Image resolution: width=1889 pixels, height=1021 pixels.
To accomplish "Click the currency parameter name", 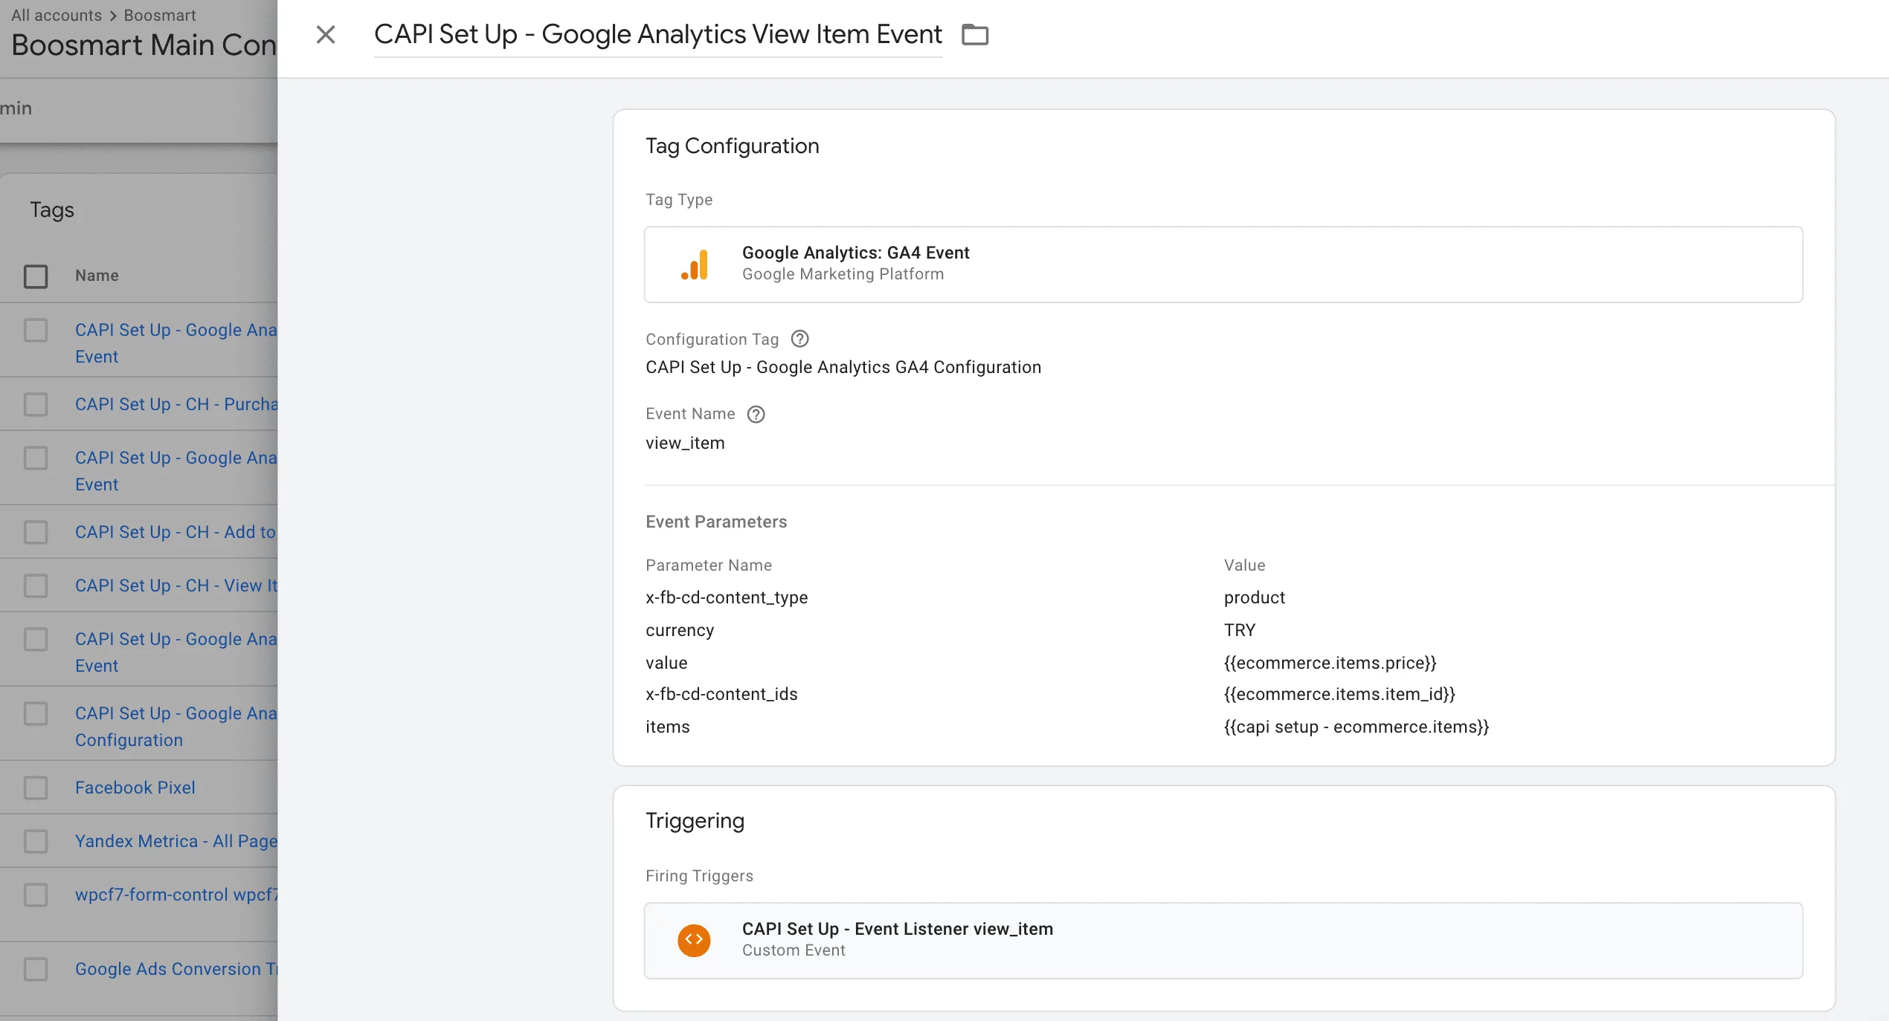I will click(680, 630).
